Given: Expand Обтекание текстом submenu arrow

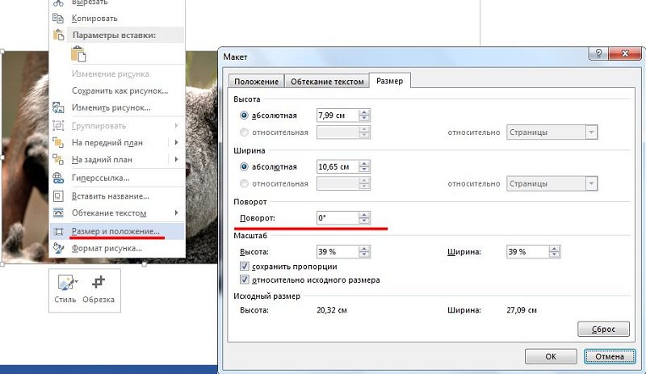Looking at the screenshot, I should point(176,213).
